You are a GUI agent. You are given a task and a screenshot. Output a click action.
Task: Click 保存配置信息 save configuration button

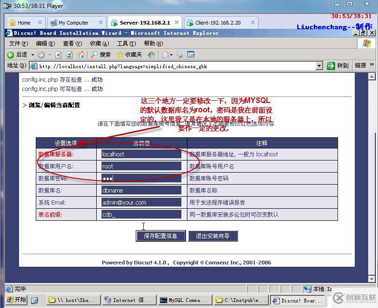pyautogui.click(x=161, y=236)
